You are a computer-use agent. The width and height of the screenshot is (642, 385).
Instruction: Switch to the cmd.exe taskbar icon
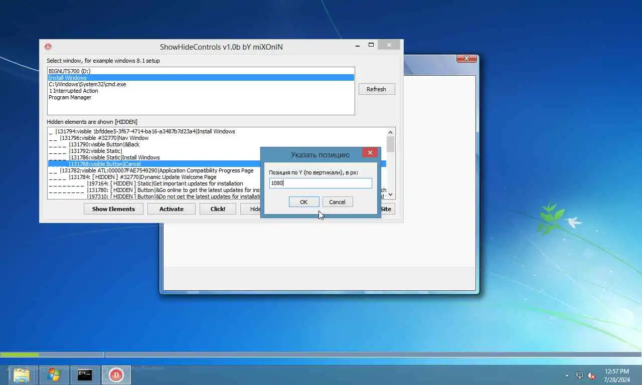85,374
